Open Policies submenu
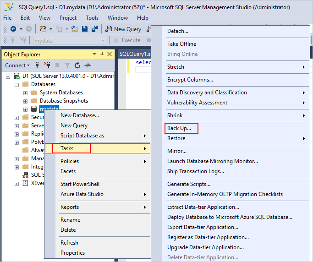Viewport: 313px width, 262px height. (98, 161)
